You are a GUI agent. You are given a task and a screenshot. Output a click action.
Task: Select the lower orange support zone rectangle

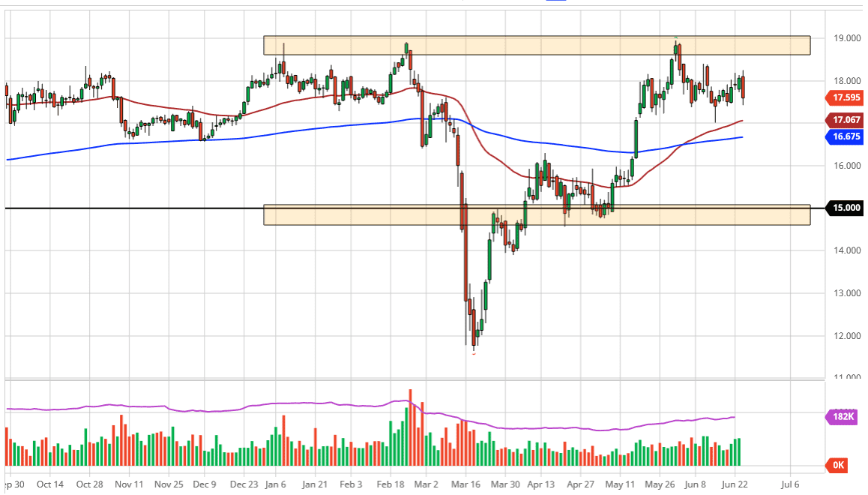[x=536, y=215]
